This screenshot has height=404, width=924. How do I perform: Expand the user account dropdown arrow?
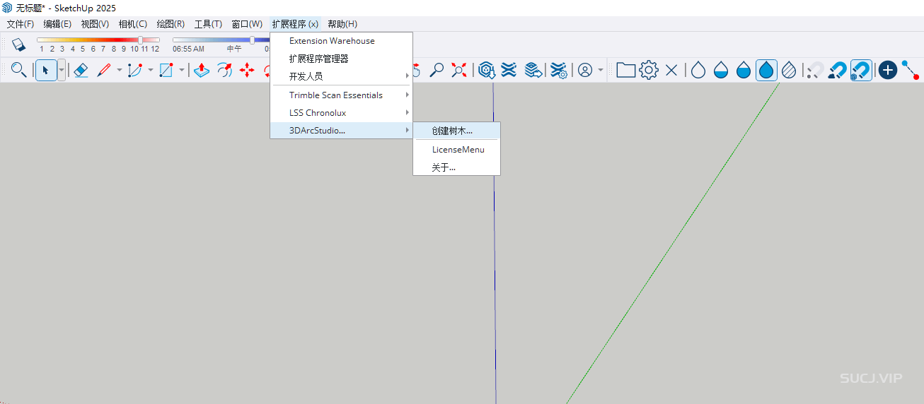click(x=601, y=70)
